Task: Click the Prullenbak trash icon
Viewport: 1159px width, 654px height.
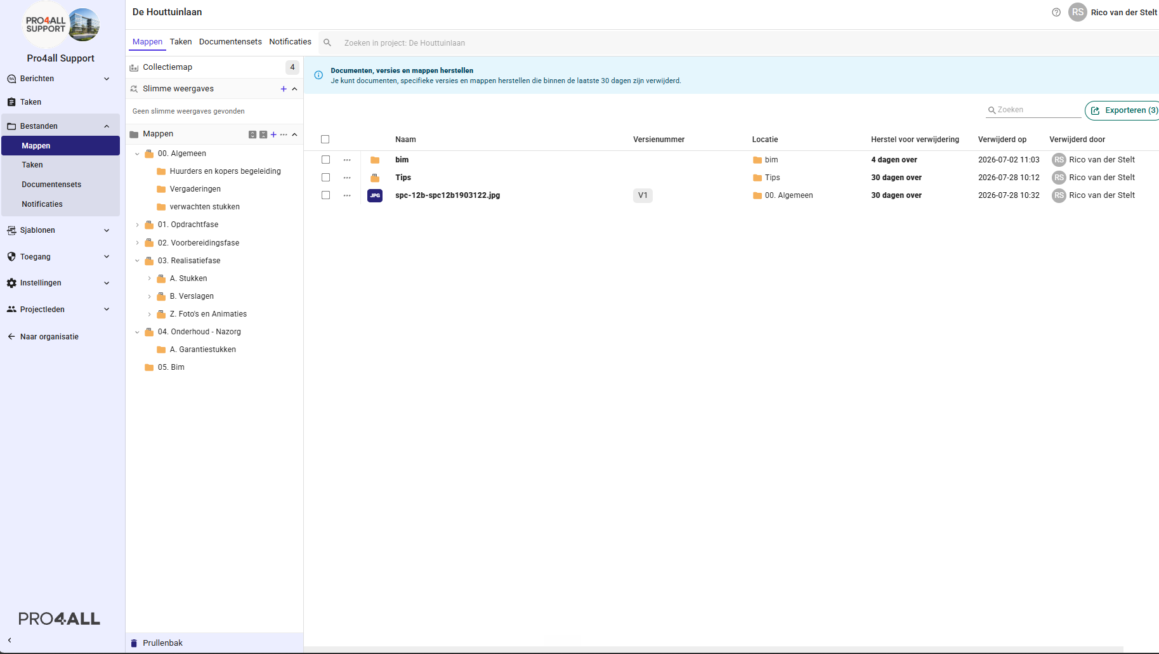Action: [x=134, y=643]
